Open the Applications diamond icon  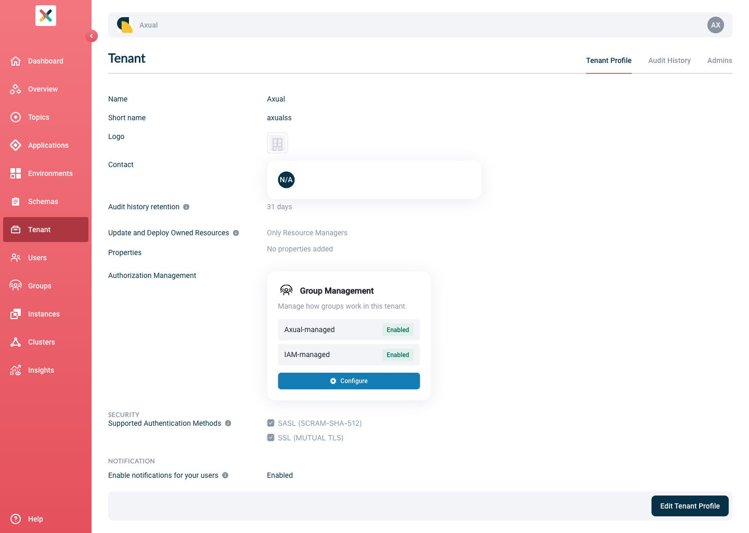click(16, 145)
